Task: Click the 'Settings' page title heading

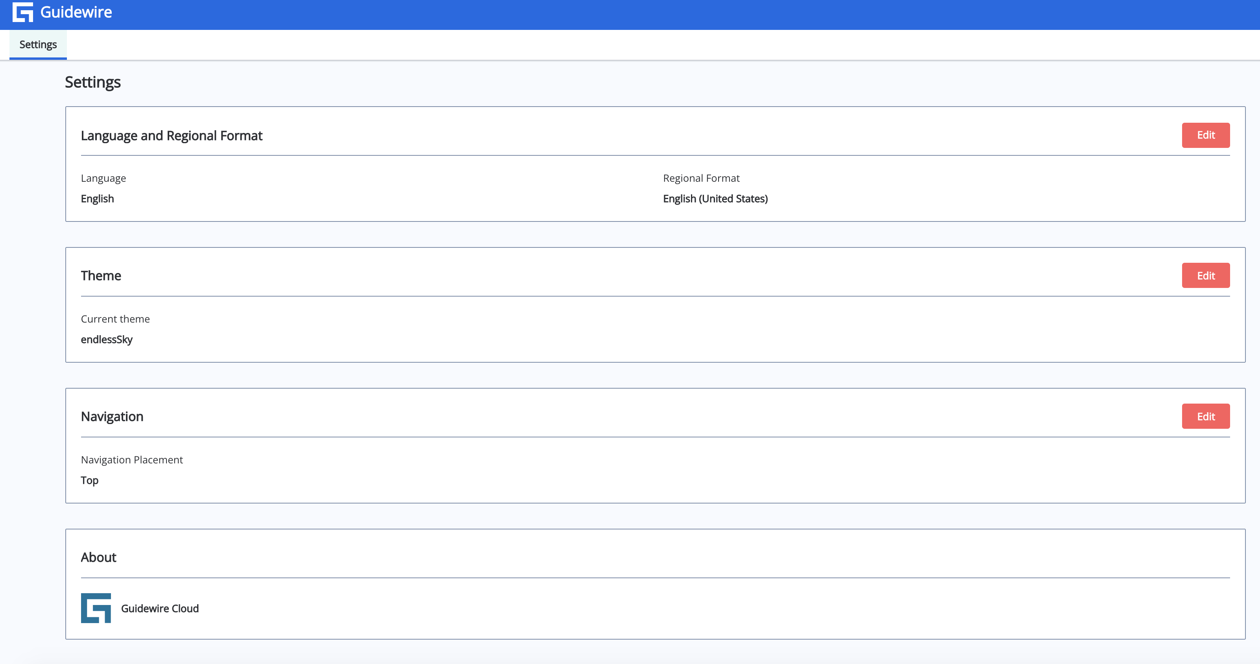Action: (x=93, y=82)
